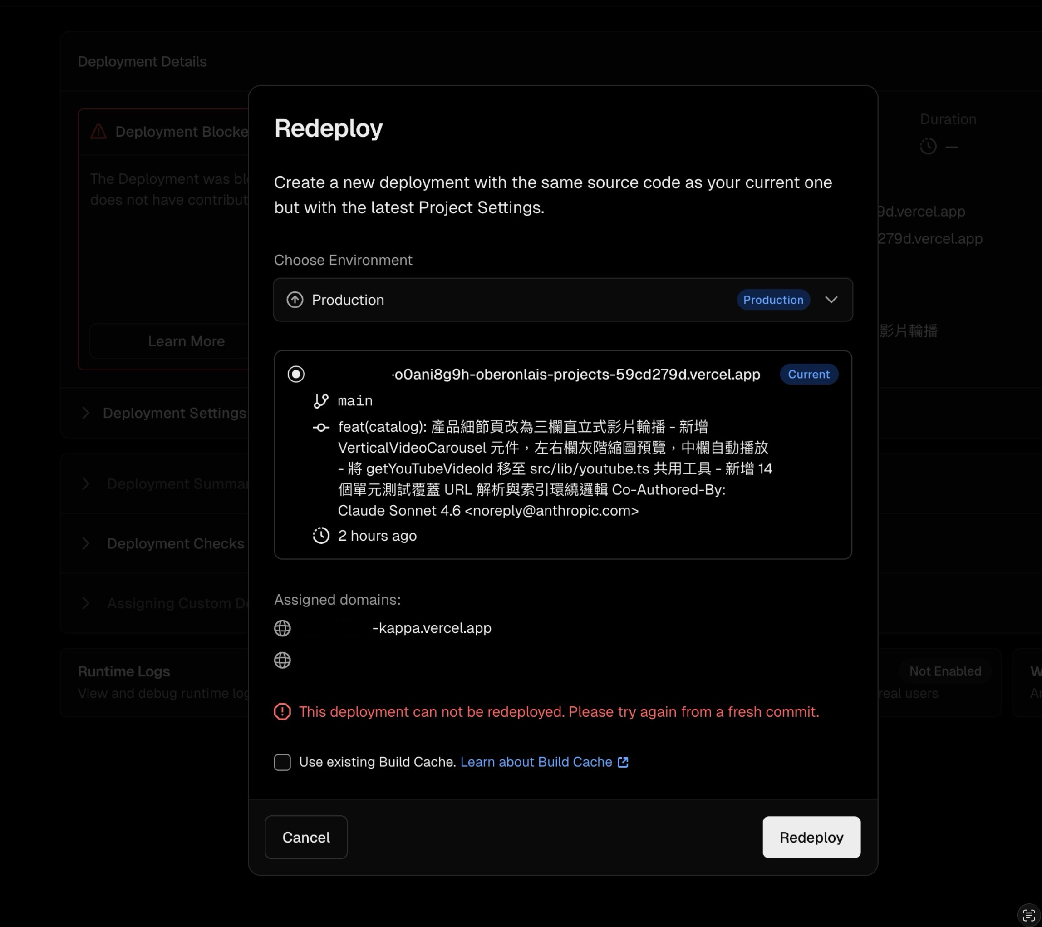Enable Use existing Build Cache
The height and width of the screenshot is (927, 1042).
[282, 762]
